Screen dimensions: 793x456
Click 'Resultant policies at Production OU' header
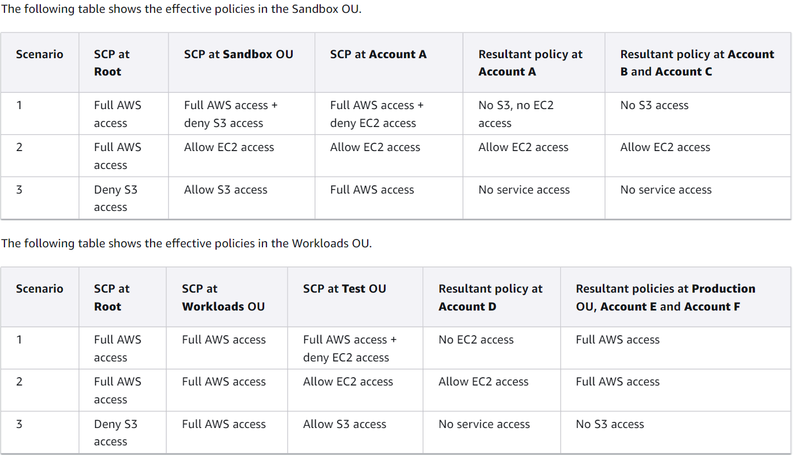tap(665, 298)
